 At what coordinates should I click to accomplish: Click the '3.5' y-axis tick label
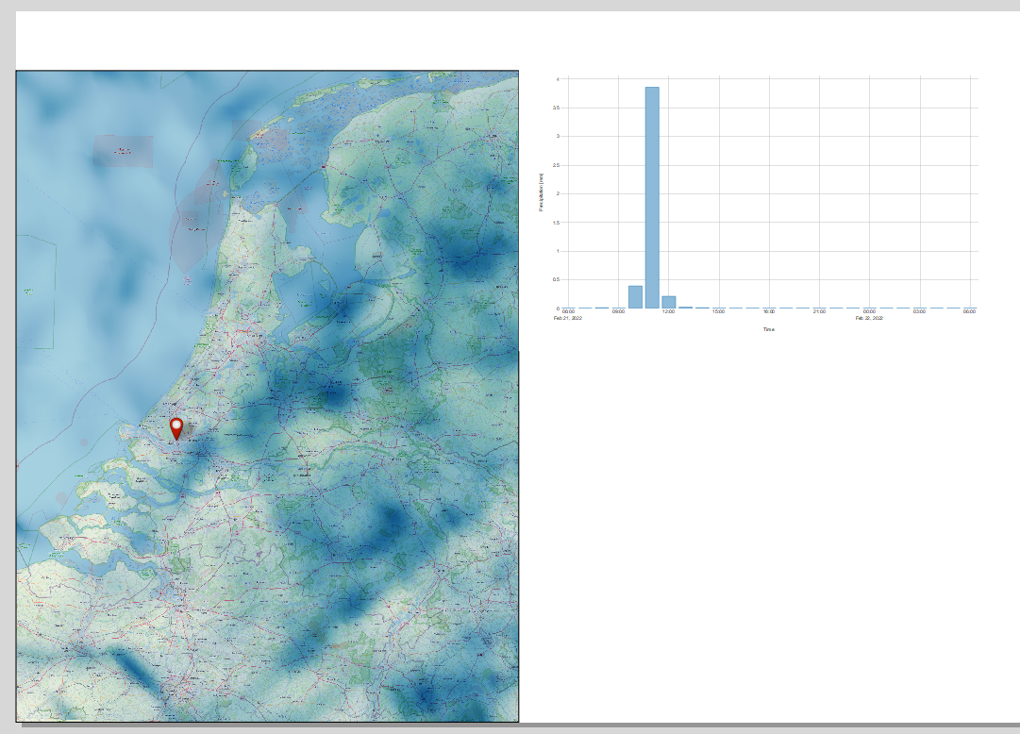[556, 108]
